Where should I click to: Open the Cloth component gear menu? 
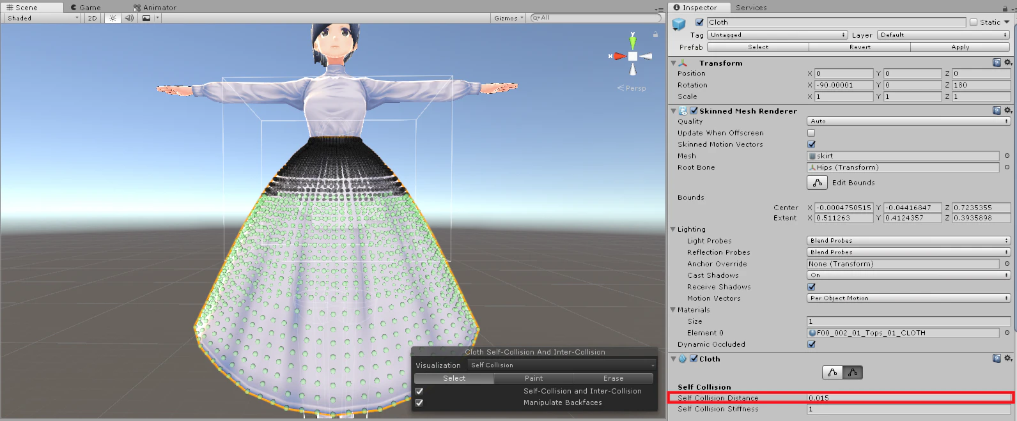pyautogui.click(x=1007, y=358)
